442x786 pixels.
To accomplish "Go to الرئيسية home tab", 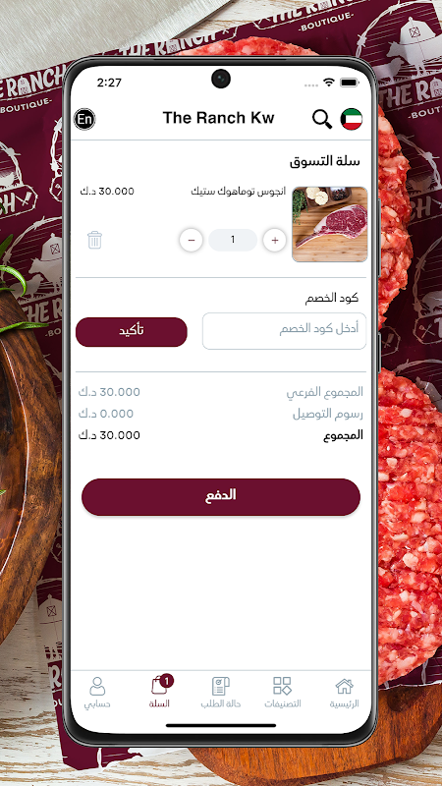I will coord(345,693).
